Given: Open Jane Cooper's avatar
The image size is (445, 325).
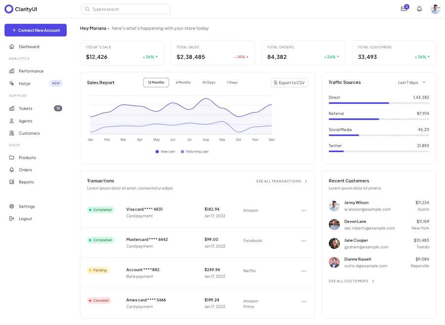Looking at the screenshot, I should (x=334, y=244).
